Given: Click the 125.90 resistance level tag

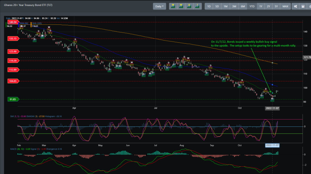Looking at the screenshot, I should pos(13,51).
